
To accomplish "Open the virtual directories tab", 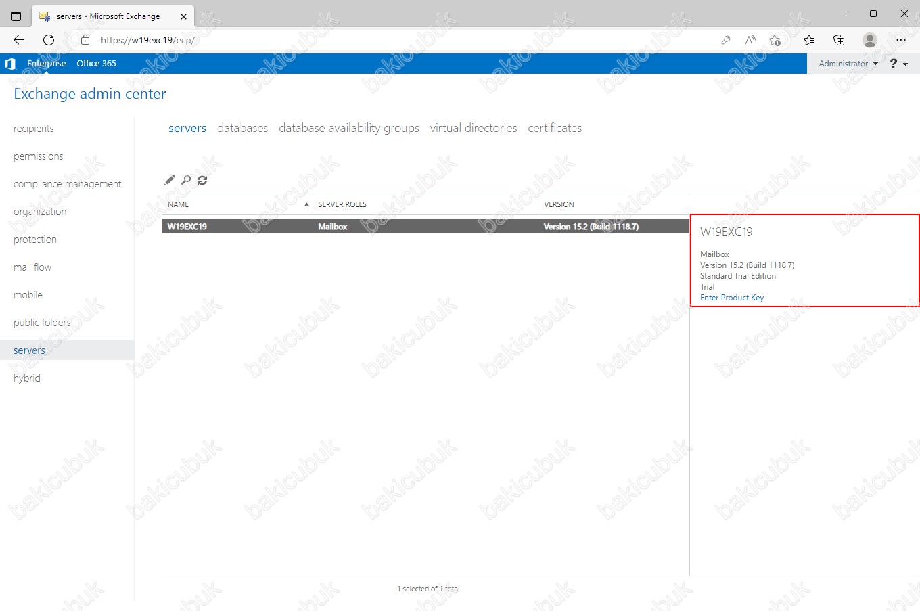I will tap(474, 128).
